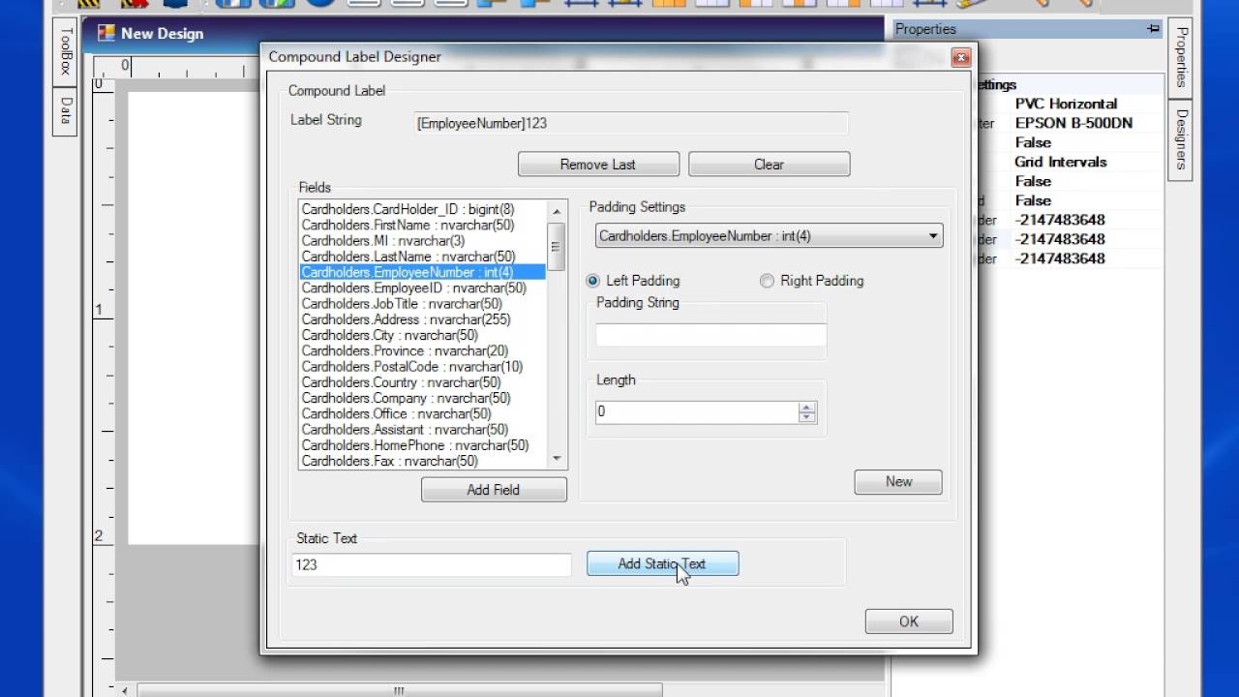
Task: Close the Compound Label Designer dialog
Action: click(x=960, y=58)
